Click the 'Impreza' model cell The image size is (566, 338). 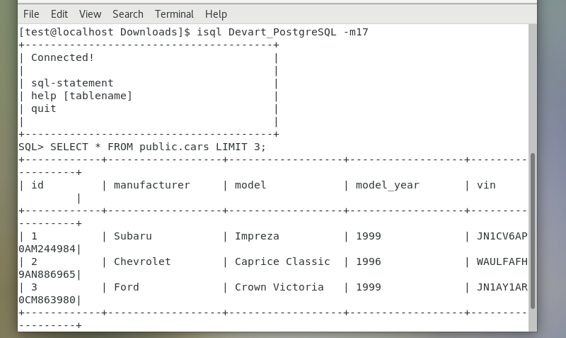257,236
